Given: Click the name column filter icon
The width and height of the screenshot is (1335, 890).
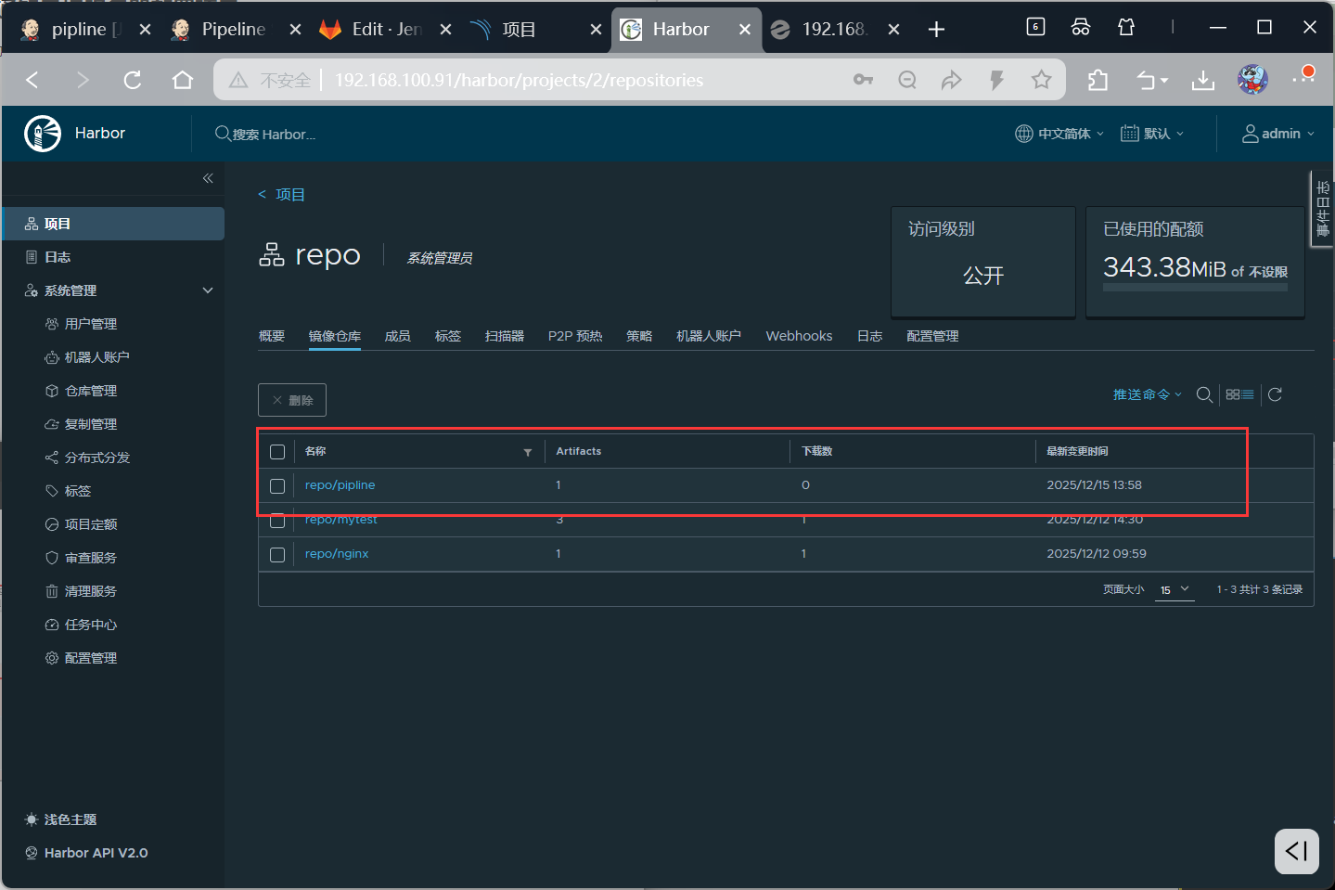Looking at the screenshot, I should (528, 452).
